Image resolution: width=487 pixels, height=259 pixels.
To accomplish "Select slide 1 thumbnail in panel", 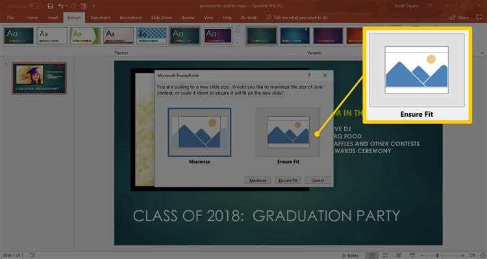I will (39, 79).
